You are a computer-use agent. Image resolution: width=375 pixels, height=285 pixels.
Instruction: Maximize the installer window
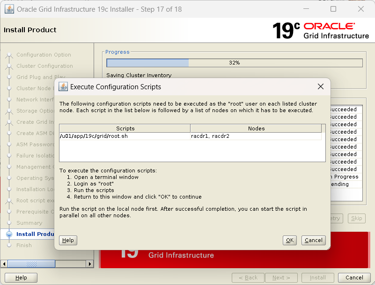pos(333,9)
